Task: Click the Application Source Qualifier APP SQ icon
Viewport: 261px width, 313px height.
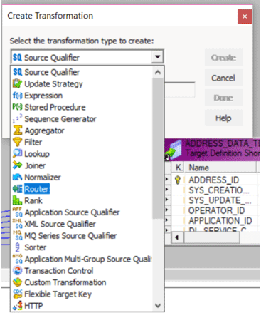Action: [x=17, y=212]
